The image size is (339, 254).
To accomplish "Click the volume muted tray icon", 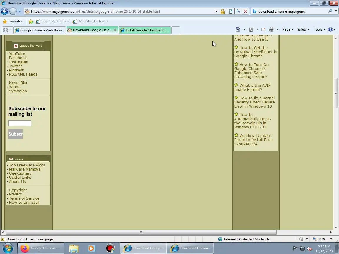I will point(309,249).
